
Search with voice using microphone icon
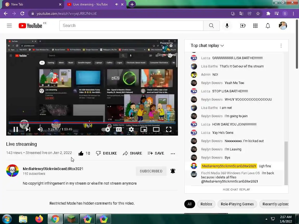click(x=227, y=25)
